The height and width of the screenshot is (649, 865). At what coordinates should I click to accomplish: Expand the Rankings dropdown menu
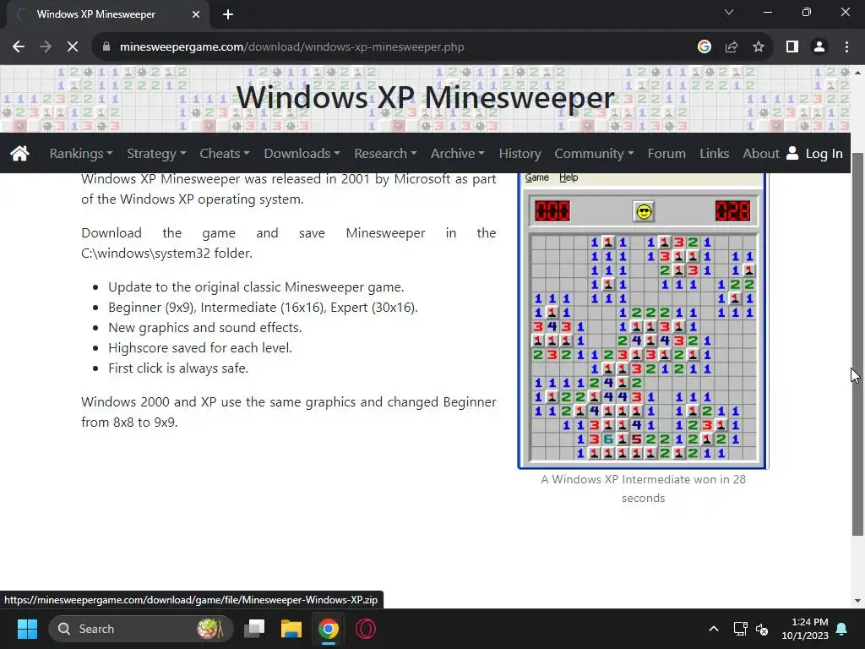(81, 154)
